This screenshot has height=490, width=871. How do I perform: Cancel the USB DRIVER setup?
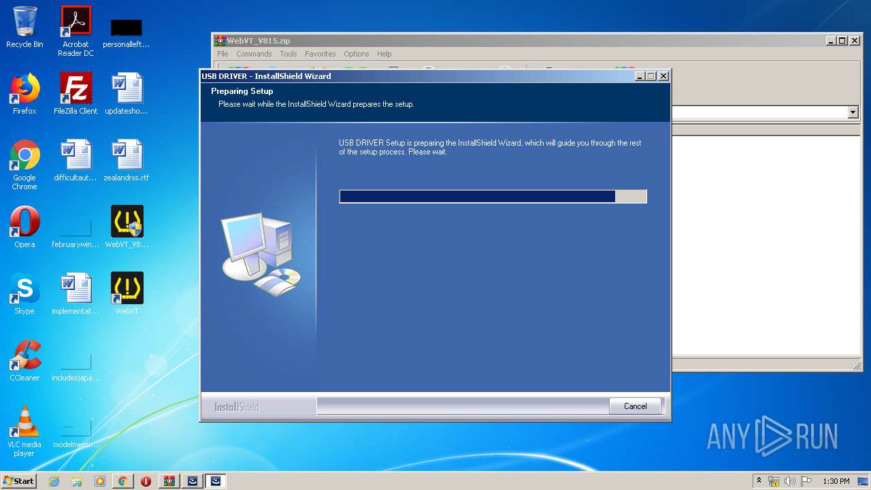[x=635, y=406]
